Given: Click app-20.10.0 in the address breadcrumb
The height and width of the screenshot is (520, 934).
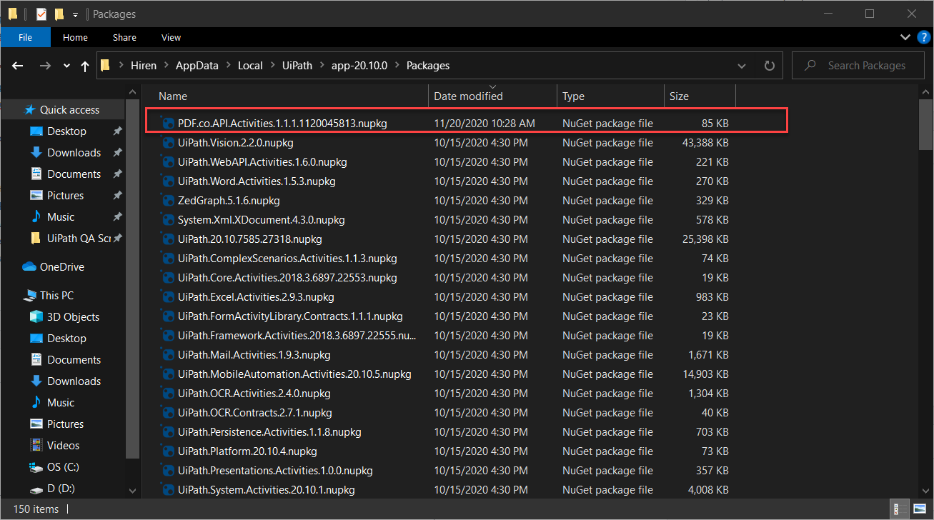Looking at the screenshot, I should pyautogui.click(x=359, y=66).
